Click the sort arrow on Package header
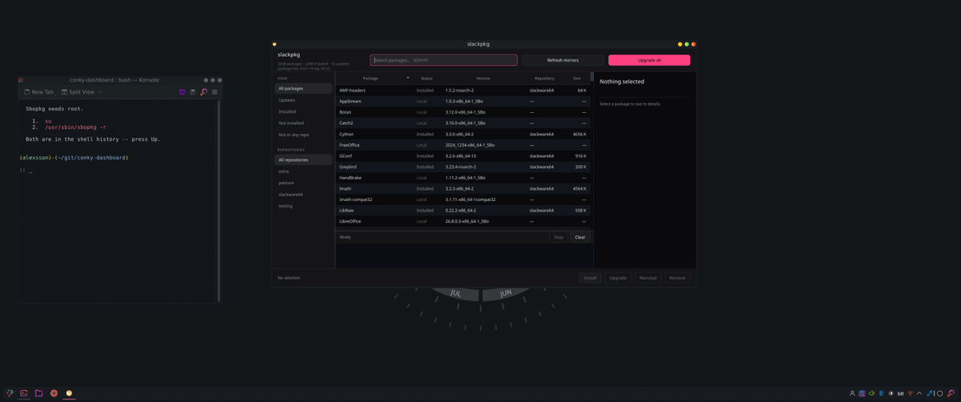This screenshot has width=961, height=402. coord(408,78)
